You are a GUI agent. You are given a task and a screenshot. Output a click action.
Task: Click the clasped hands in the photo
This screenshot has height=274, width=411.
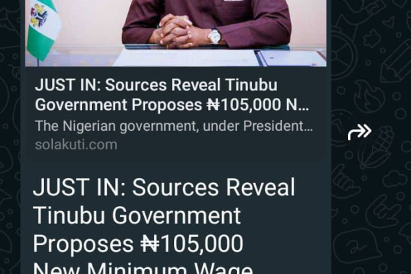[174, 32]
